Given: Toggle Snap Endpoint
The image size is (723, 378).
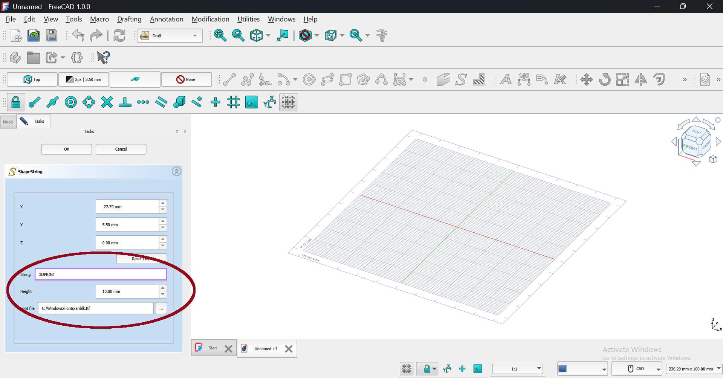Looking at the screenshot, I should (34, 102).
